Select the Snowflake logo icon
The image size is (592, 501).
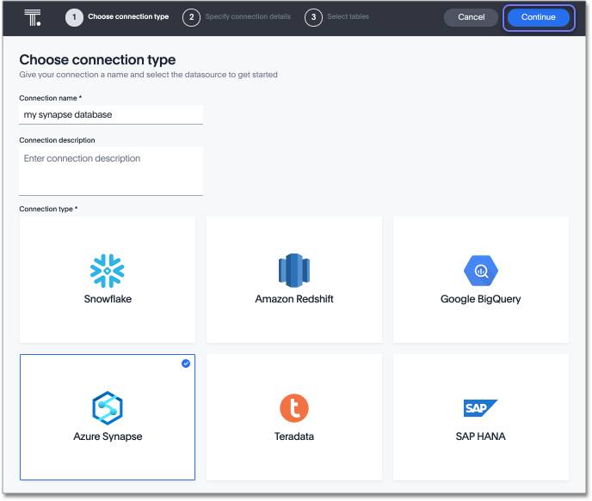108,271
